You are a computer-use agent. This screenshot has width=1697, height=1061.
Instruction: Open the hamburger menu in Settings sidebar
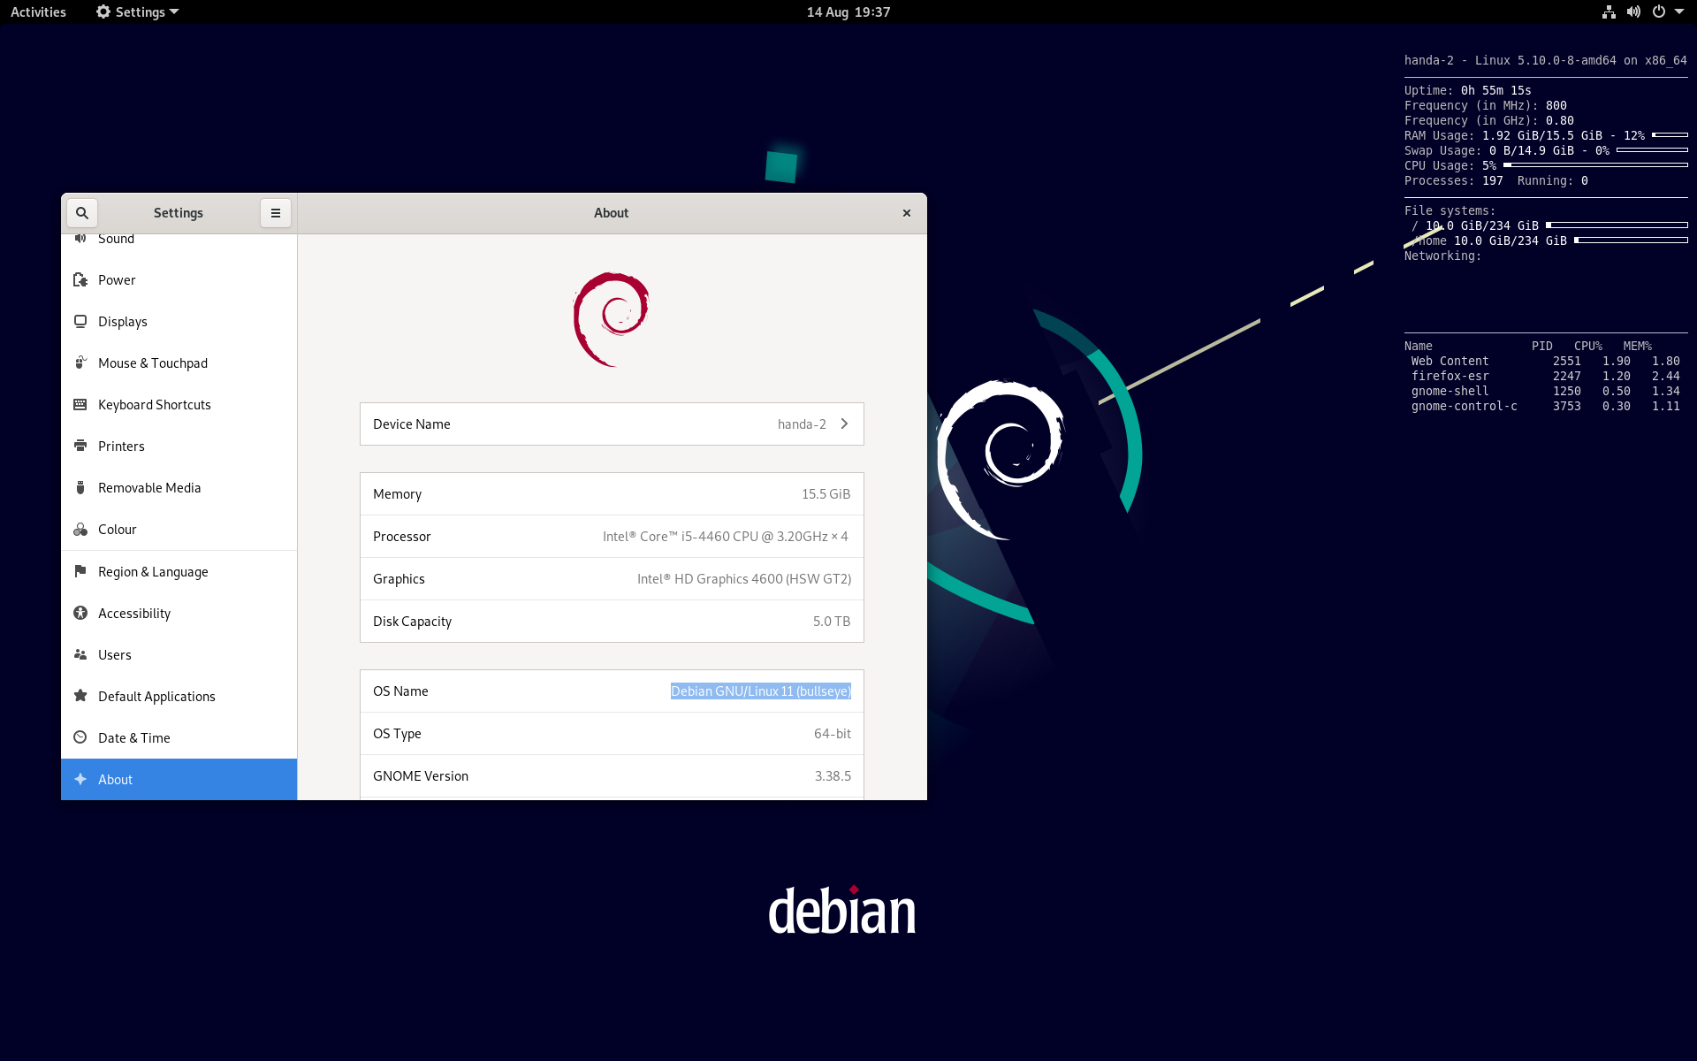tap(276, 213)
